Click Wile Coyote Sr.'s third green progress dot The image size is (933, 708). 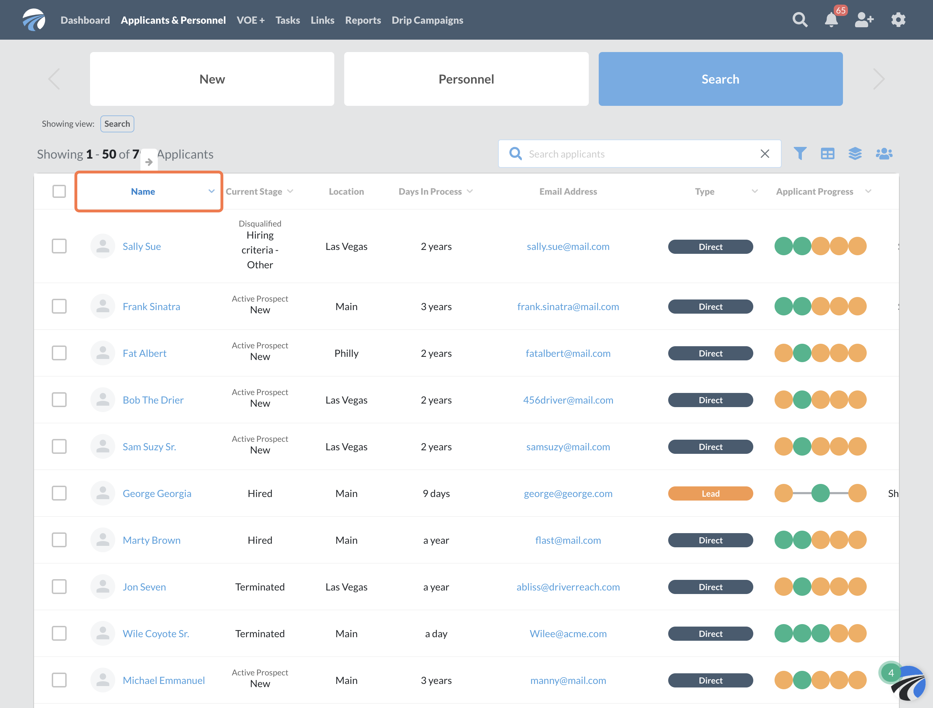click(x=820, y=633)
